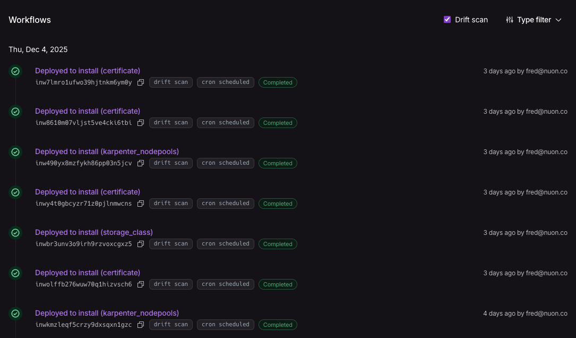Copy the ID inwy4t0gbcyzr71z0pjlnmwcns
576x338 pixels.
pyautogui.click(x=140, y=204)
